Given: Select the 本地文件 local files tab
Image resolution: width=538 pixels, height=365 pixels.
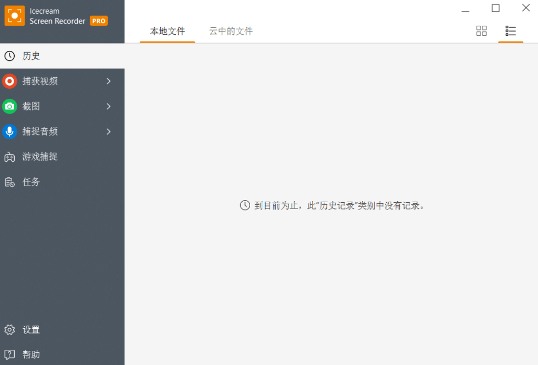Looking at the screenshot, I should 167,31.
